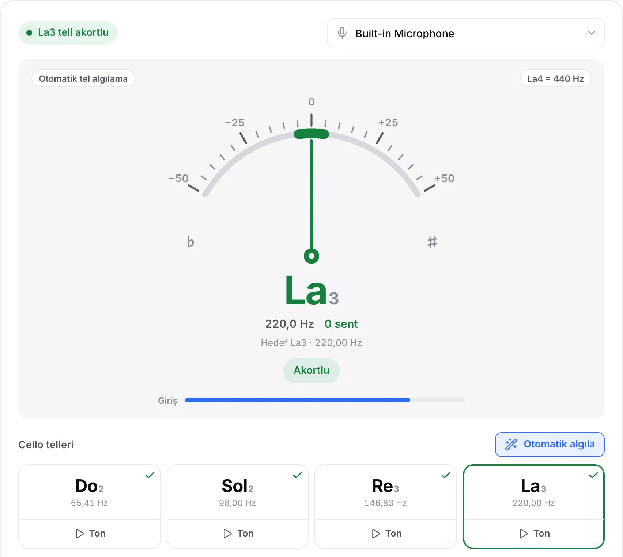Click the checkmark icon on the La3 card

pos(594,475)
